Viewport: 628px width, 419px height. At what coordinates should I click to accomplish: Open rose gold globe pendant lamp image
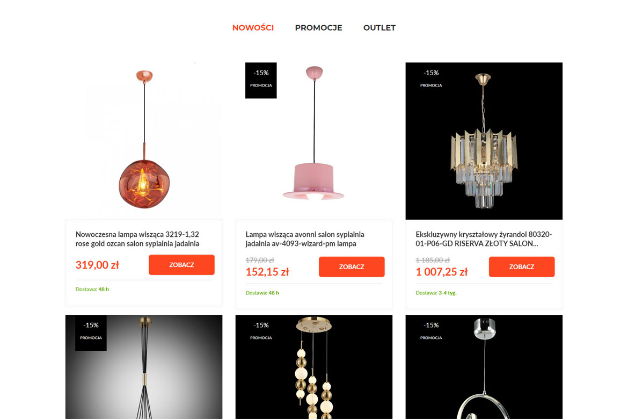click(x=144, y=141)
